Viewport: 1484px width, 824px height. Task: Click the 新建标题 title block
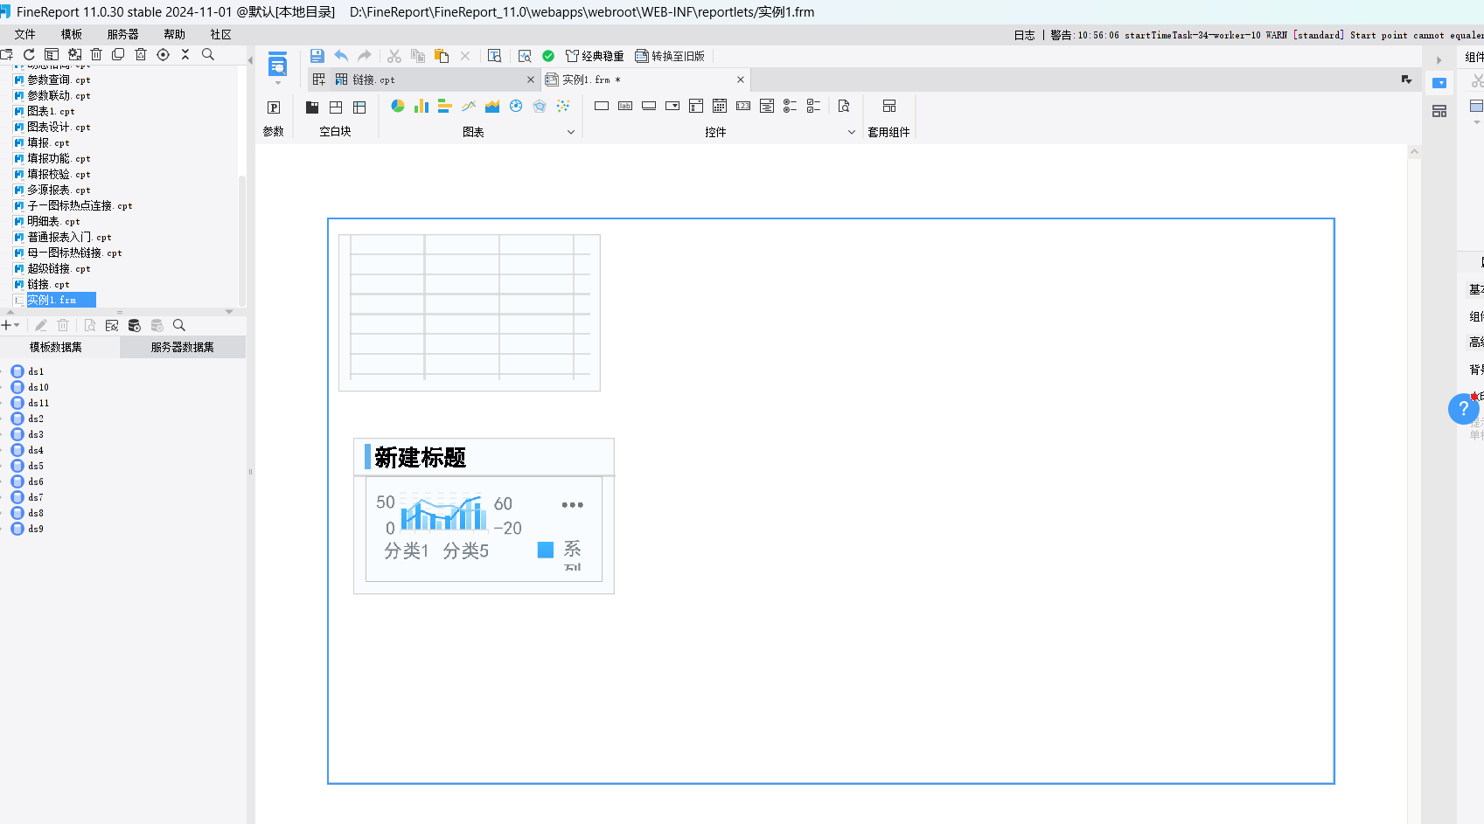[484, 457]
